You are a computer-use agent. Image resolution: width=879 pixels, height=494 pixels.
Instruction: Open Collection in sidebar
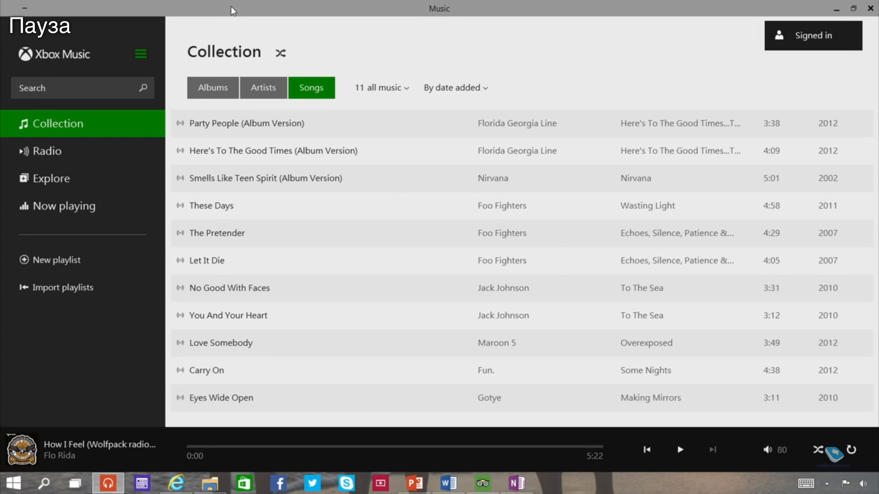tap(82, 123)
